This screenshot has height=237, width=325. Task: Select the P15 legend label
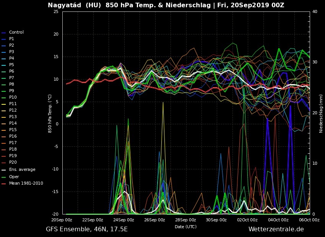click(x=13, y=130)
